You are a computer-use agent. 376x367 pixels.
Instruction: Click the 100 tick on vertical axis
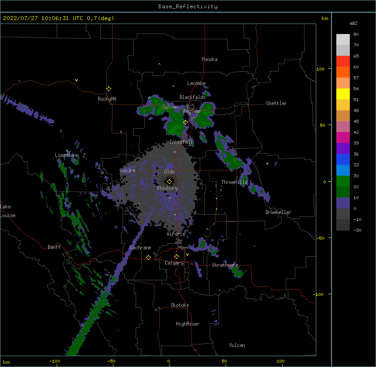tap(320, 69)
